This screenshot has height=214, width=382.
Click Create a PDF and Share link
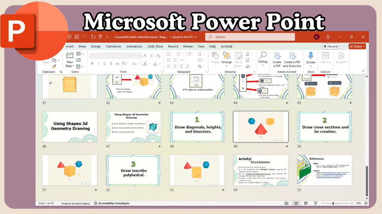tap(292, 60)
